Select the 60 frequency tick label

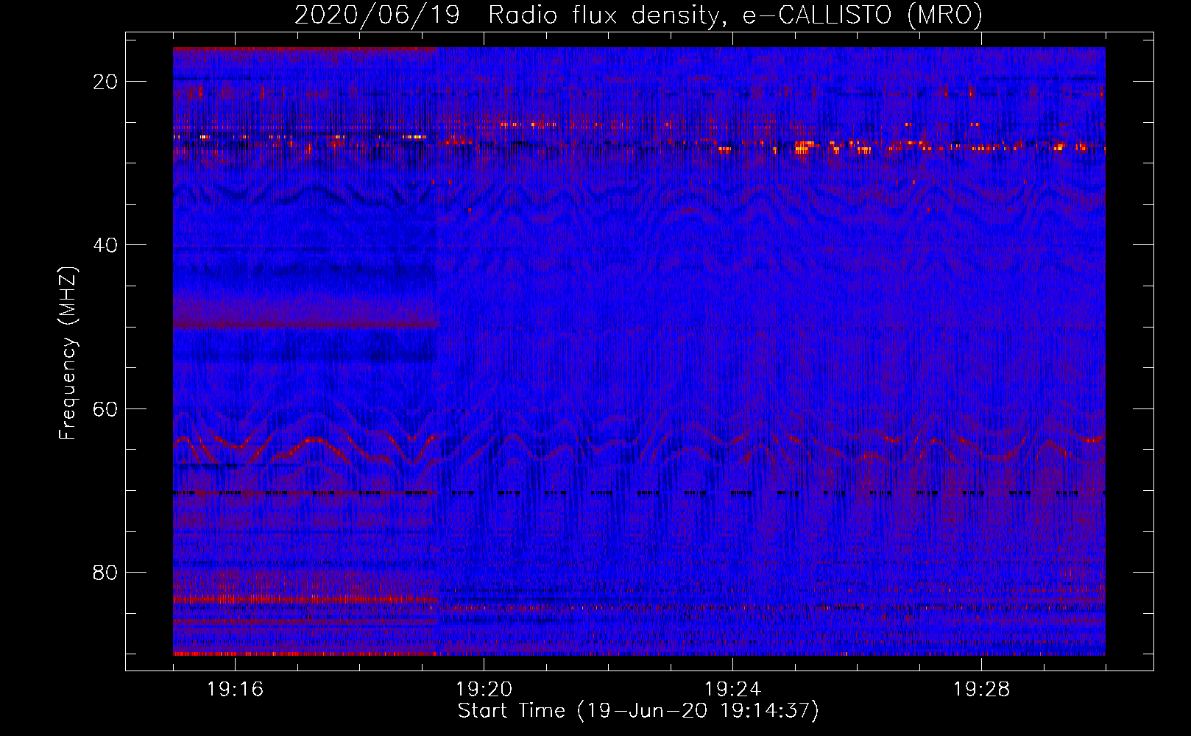105,408
